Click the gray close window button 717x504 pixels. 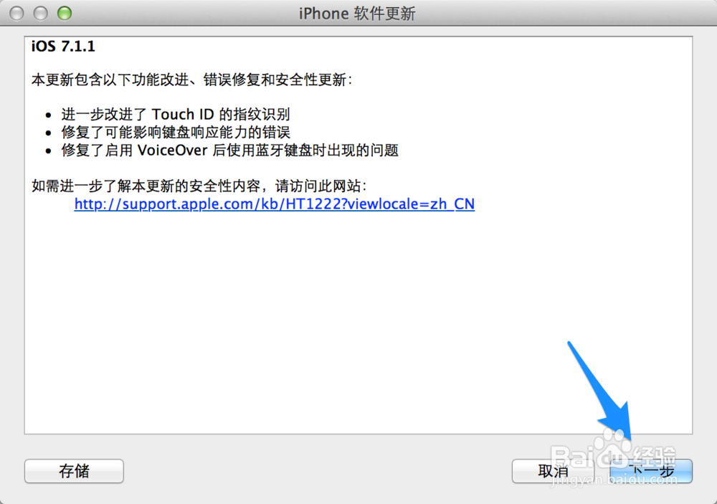[x=17, y=13]
